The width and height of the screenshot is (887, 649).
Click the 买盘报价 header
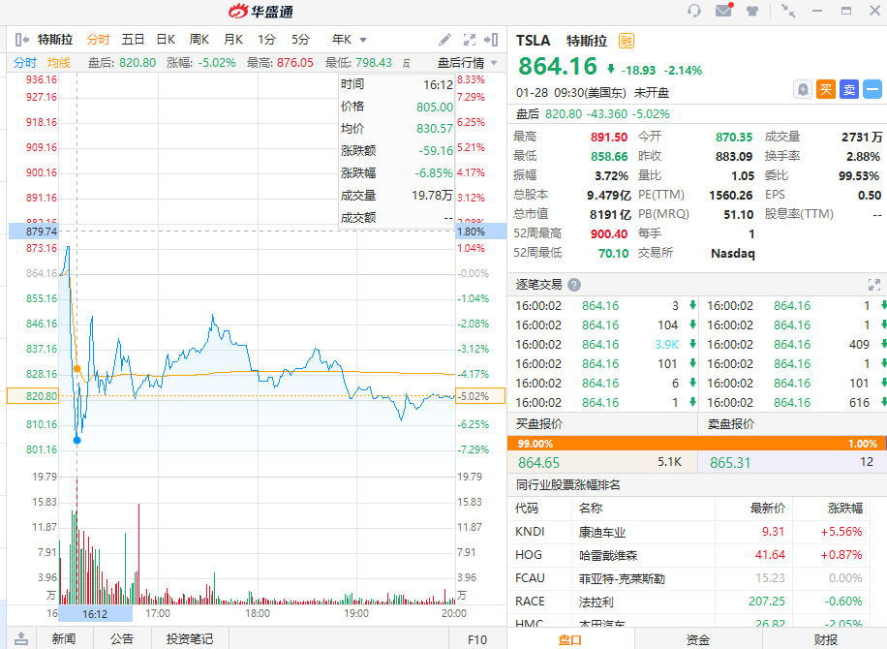[x=539, y=424]
